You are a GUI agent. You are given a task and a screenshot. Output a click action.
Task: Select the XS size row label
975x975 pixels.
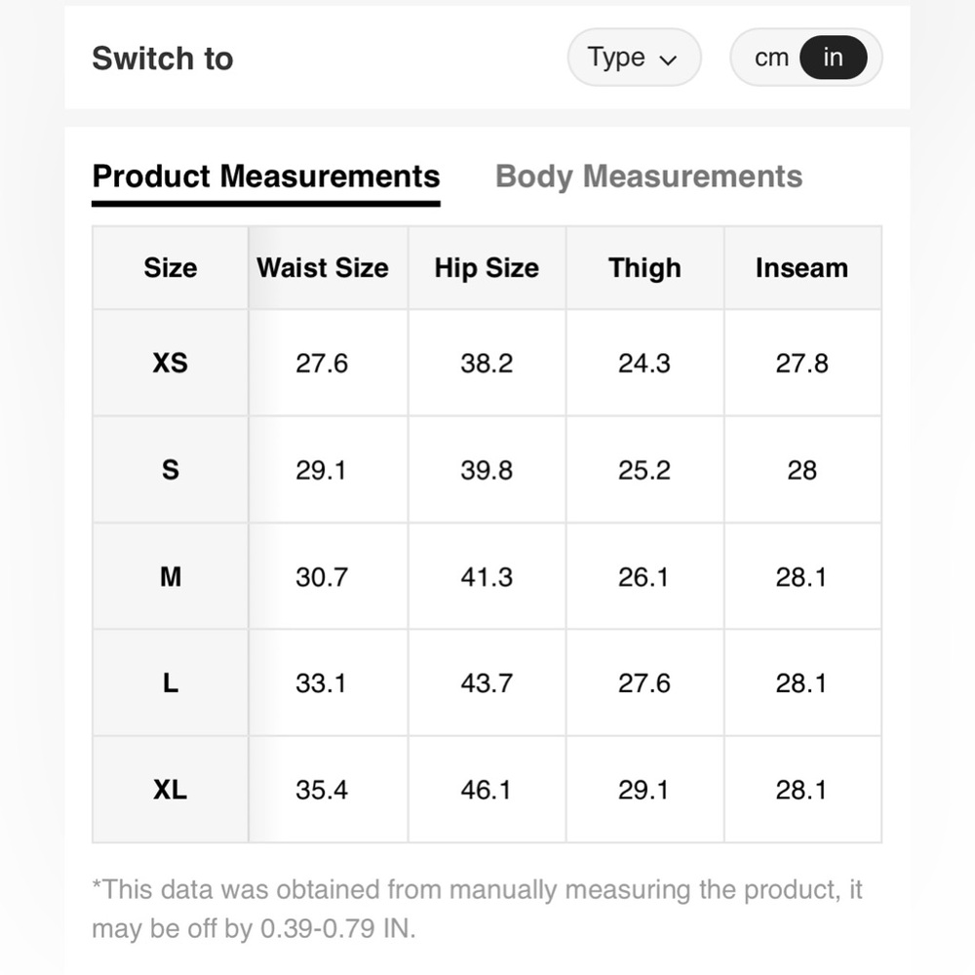171,363
